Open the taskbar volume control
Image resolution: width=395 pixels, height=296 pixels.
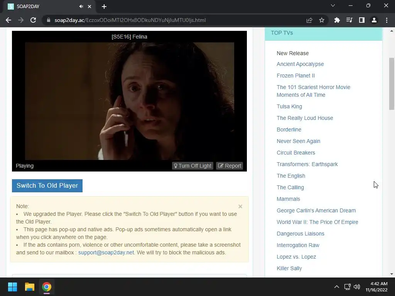pos(357,287)
